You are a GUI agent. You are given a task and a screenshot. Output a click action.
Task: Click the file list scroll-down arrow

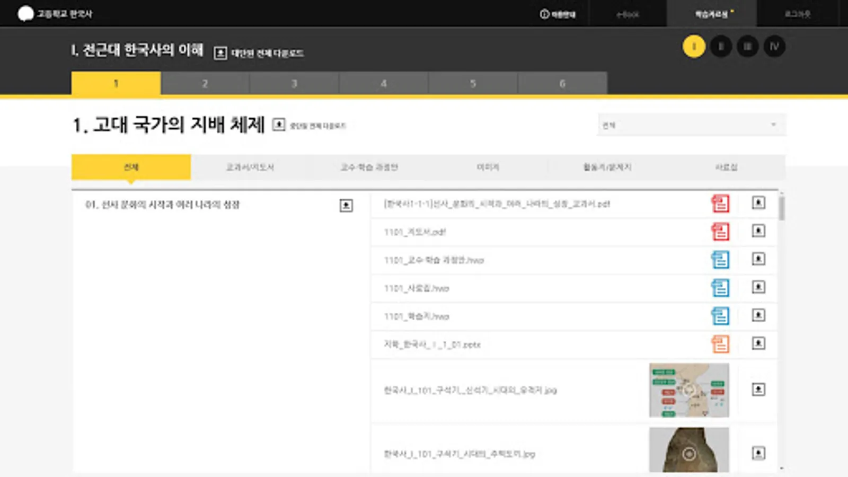[x=782, y=469]
